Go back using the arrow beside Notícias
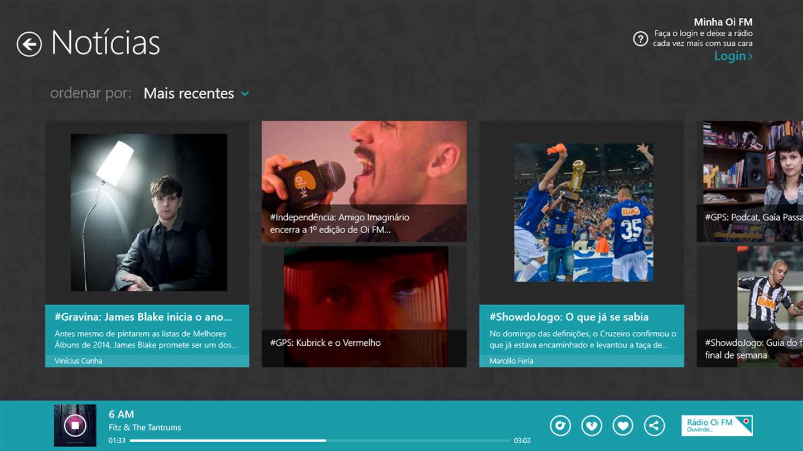The width and height of the screenshot is (803, 451). pyautogui.click(x=29, y=44)
